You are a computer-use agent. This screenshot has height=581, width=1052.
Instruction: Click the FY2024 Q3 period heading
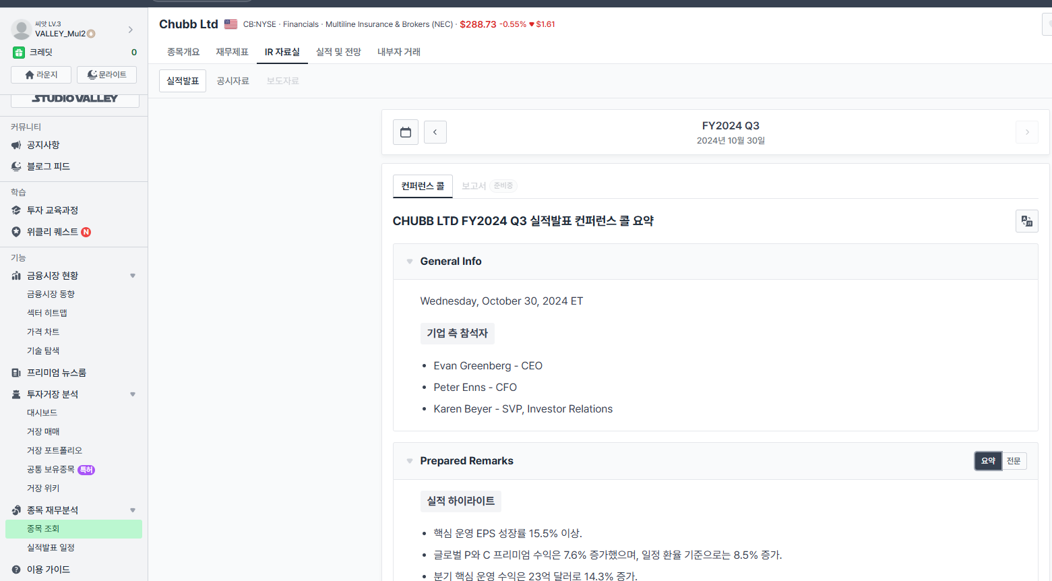[731, 126]
